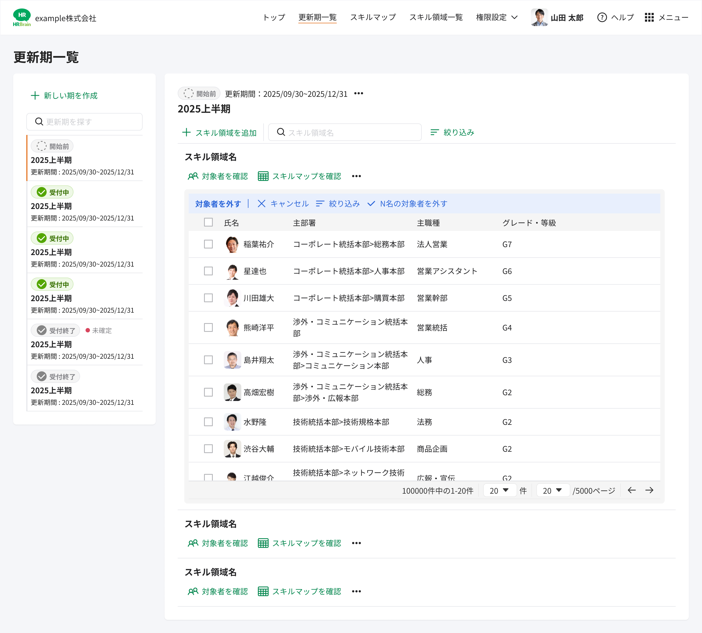Screen dimensions: 702x633
Task: Click plus icon of スキル領域を追加
Action: click(x=186, y=132)
